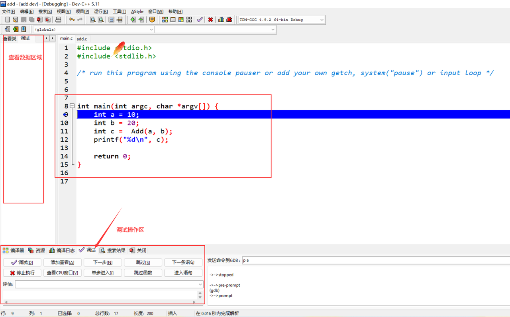Collapse the main function fold marker at line 8
Image resolution: width=510 pixels, height=317 pixels.
[x=72, y=106]
